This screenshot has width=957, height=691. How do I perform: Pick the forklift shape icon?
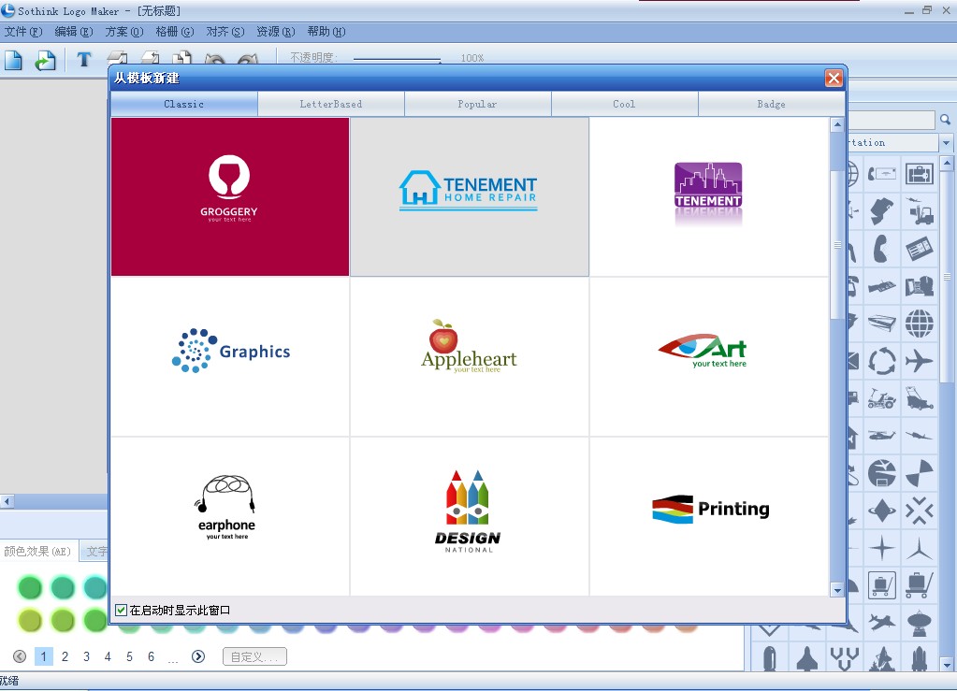click(x=920, y=211)
